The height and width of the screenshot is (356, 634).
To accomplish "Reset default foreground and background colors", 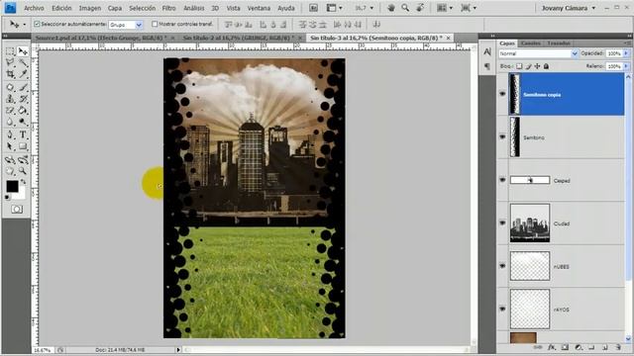I will click(7, 198).
